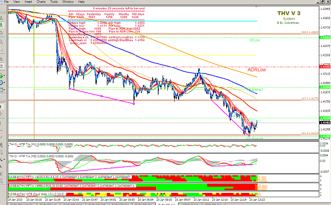
Task: Expand the Indicators dropdown arrow
Action: click(4, 76)
